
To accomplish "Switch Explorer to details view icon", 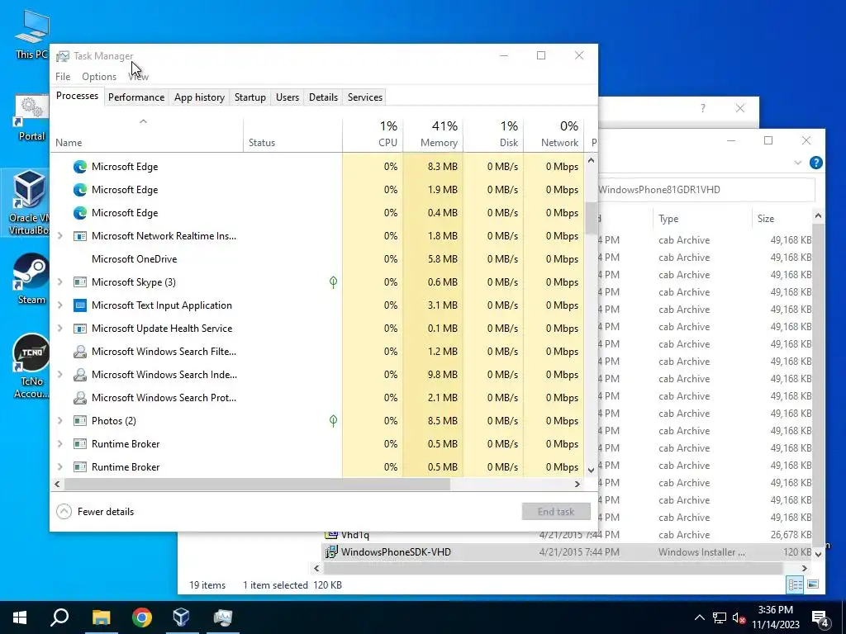I will point(796,584).
